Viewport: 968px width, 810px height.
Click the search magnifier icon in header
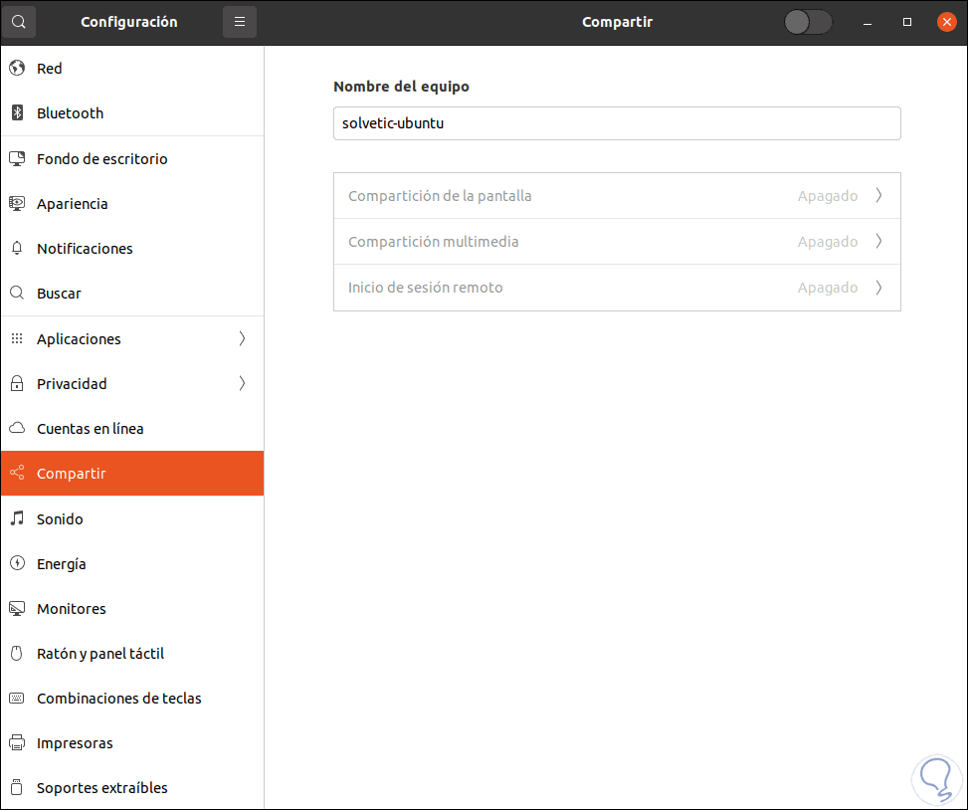click(19, 22)
